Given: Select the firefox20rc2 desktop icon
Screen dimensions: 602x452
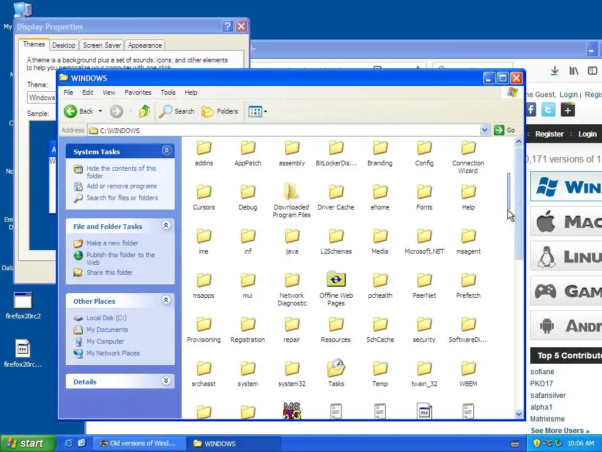Looking at the screenshot, I should [x=23, y=306].
